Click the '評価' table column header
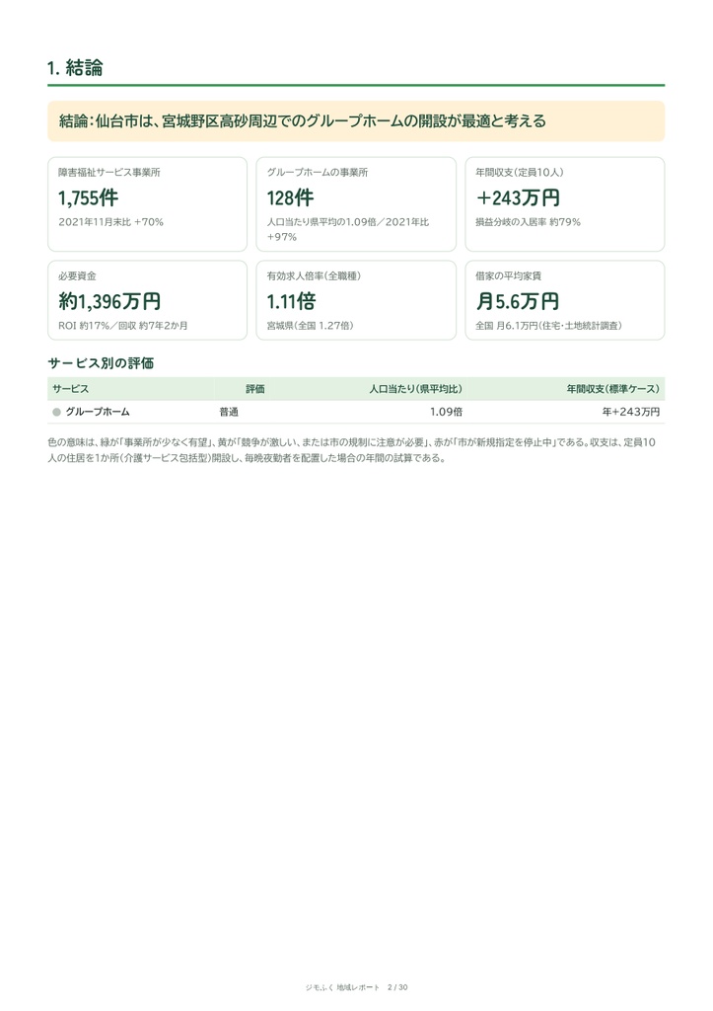Image resolution: width=713 pixels, height=1011 pixels. pyautogui.click(x=255, y=389)
